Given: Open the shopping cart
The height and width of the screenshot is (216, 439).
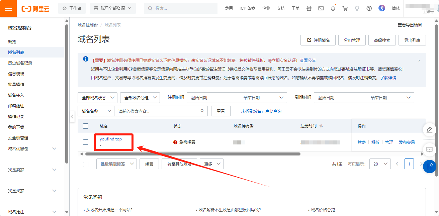Looking at the screenshot, I should coord(345,8).
